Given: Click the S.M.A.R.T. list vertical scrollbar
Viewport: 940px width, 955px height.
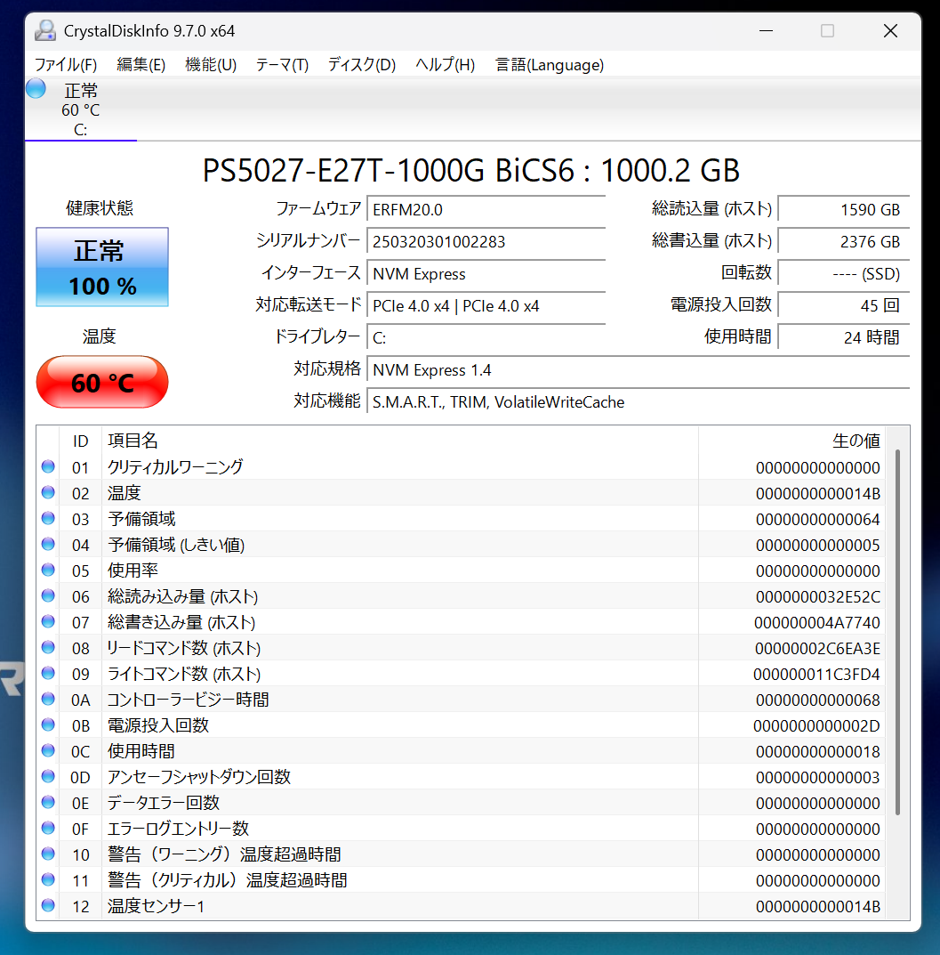Looking at the screenshot, I should pyautogui.click(x=897, y=632).
